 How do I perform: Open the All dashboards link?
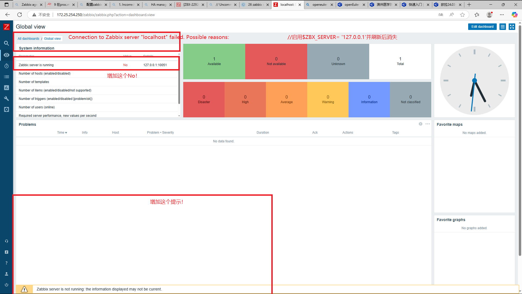point(29,39)
